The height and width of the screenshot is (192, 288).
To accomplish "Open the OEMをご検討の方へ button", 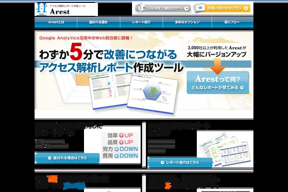I will (163, 8).
